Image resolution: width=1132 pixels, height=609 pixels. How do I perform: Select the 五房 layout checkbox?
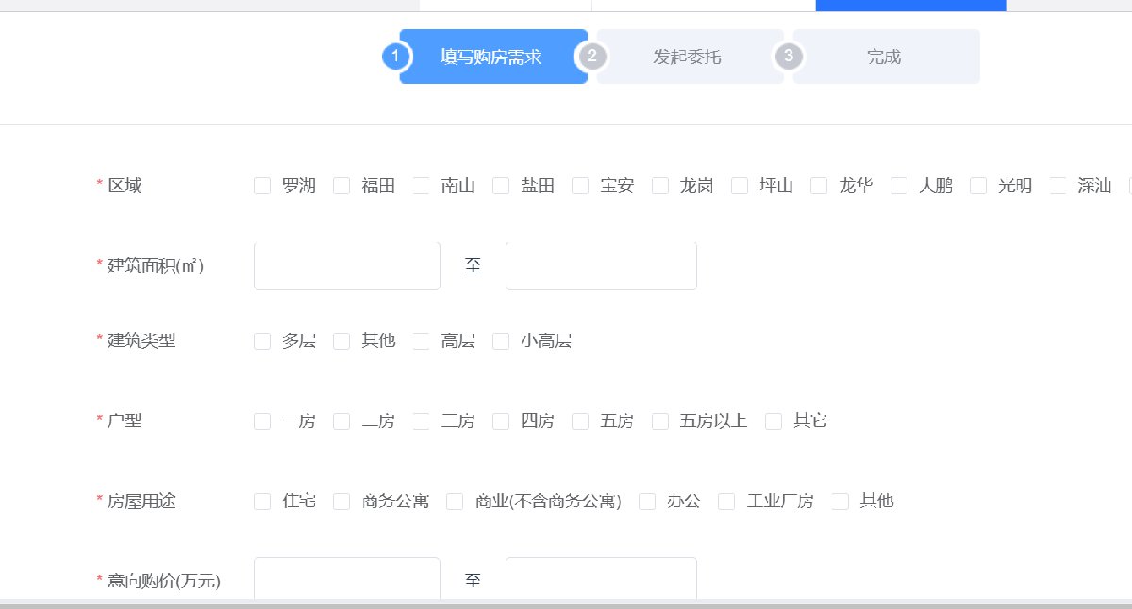pyautogui.click(x=580, y=421)
